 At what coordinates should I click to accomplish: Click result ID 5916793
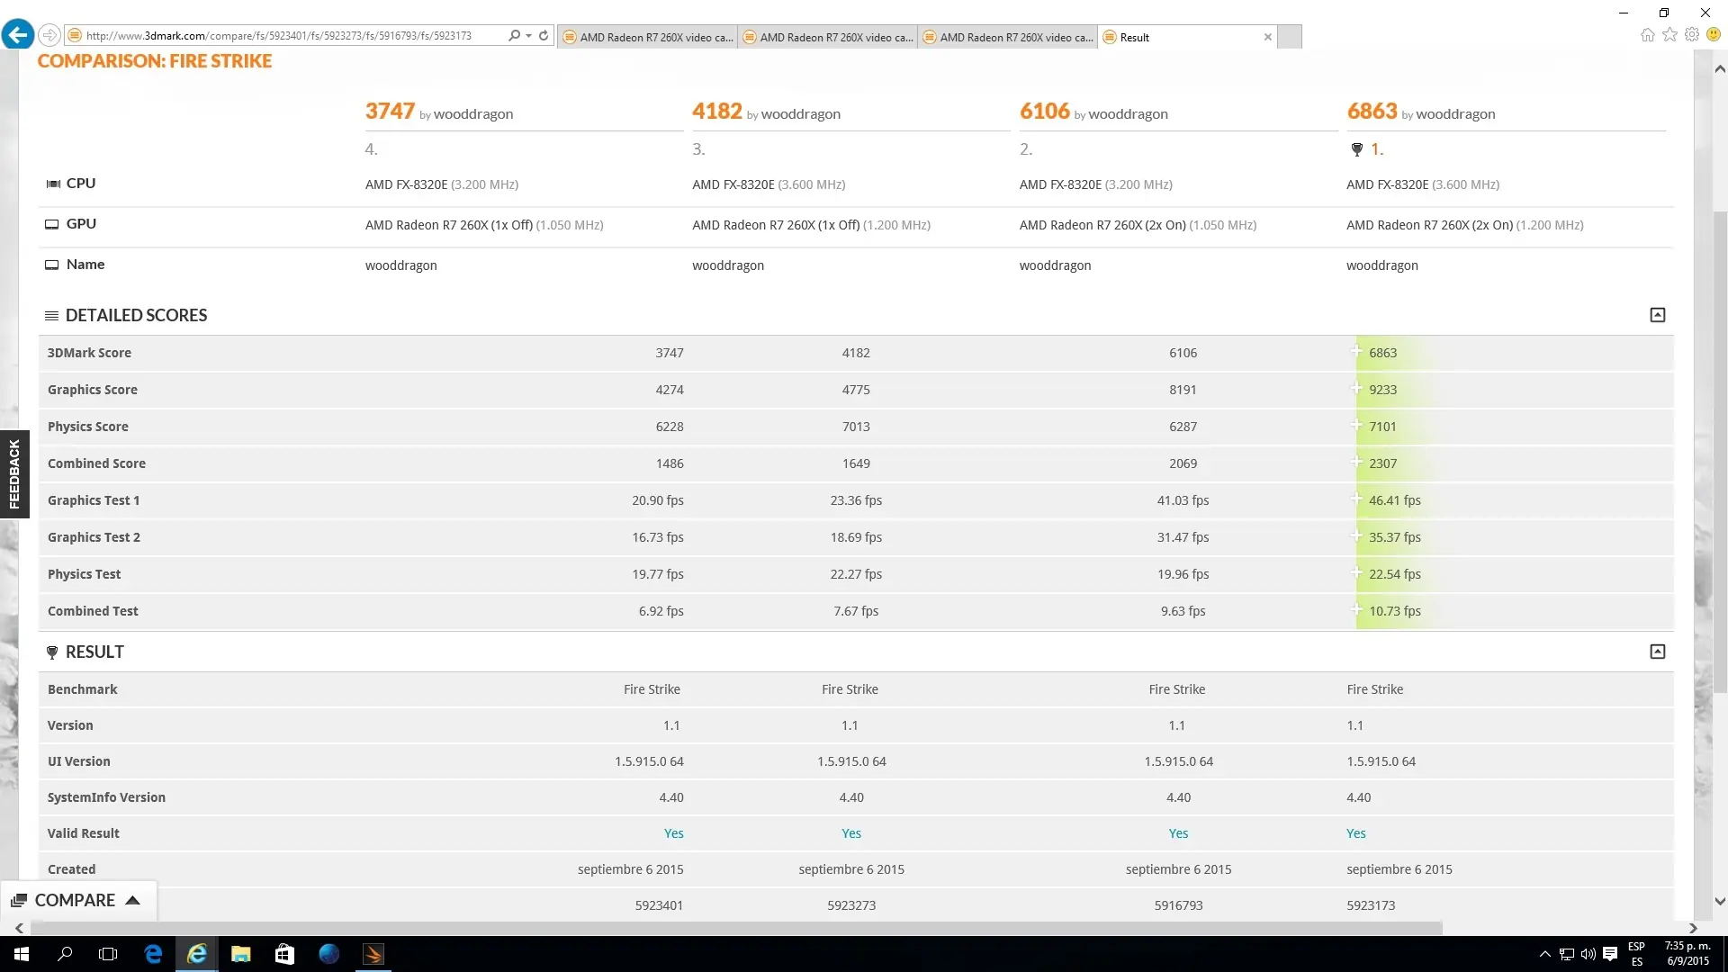point(1178,905)
